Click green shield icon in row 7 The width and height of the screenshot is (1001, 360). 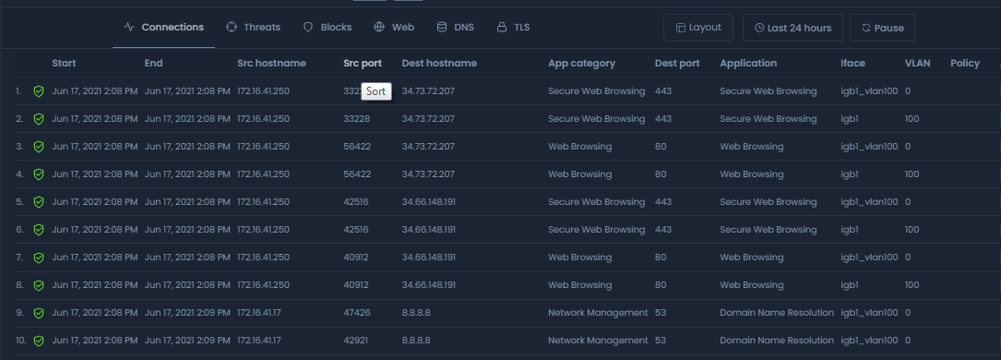(x=39, y=258)
